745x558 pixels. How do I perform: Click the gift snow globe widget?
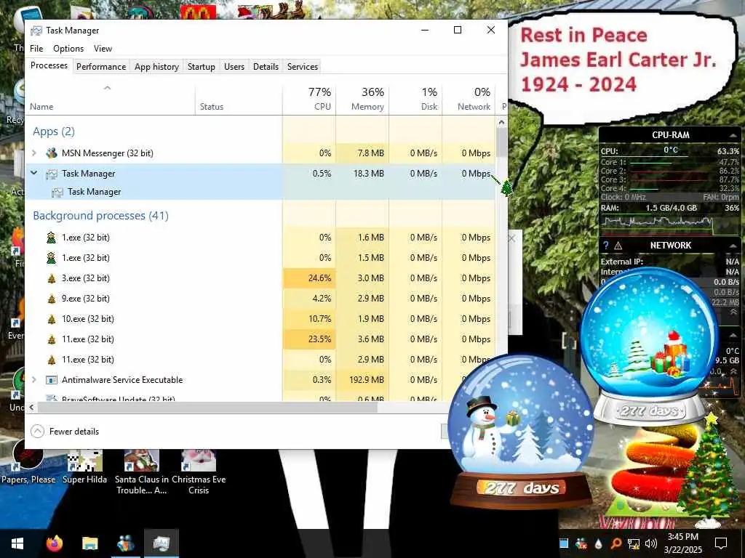tap(650, 347)
